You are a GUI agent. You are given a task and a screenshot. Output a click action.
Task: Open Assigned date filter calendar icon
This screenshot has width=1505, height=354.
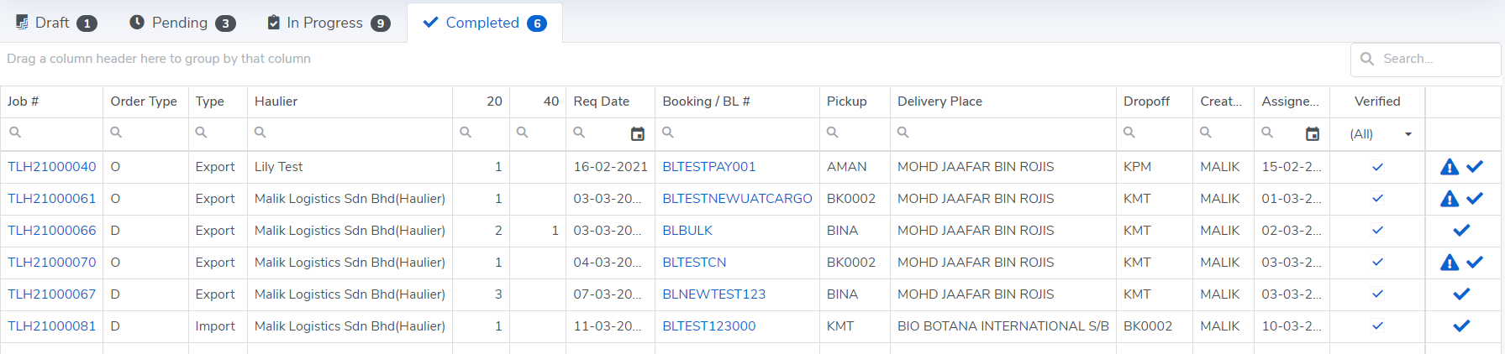1313,134
